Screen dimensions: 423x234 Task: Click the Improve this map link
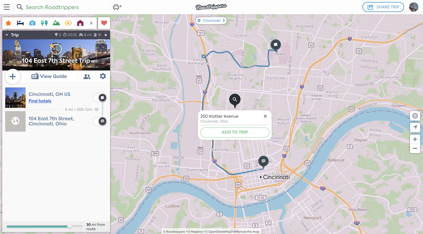[247, 232]
